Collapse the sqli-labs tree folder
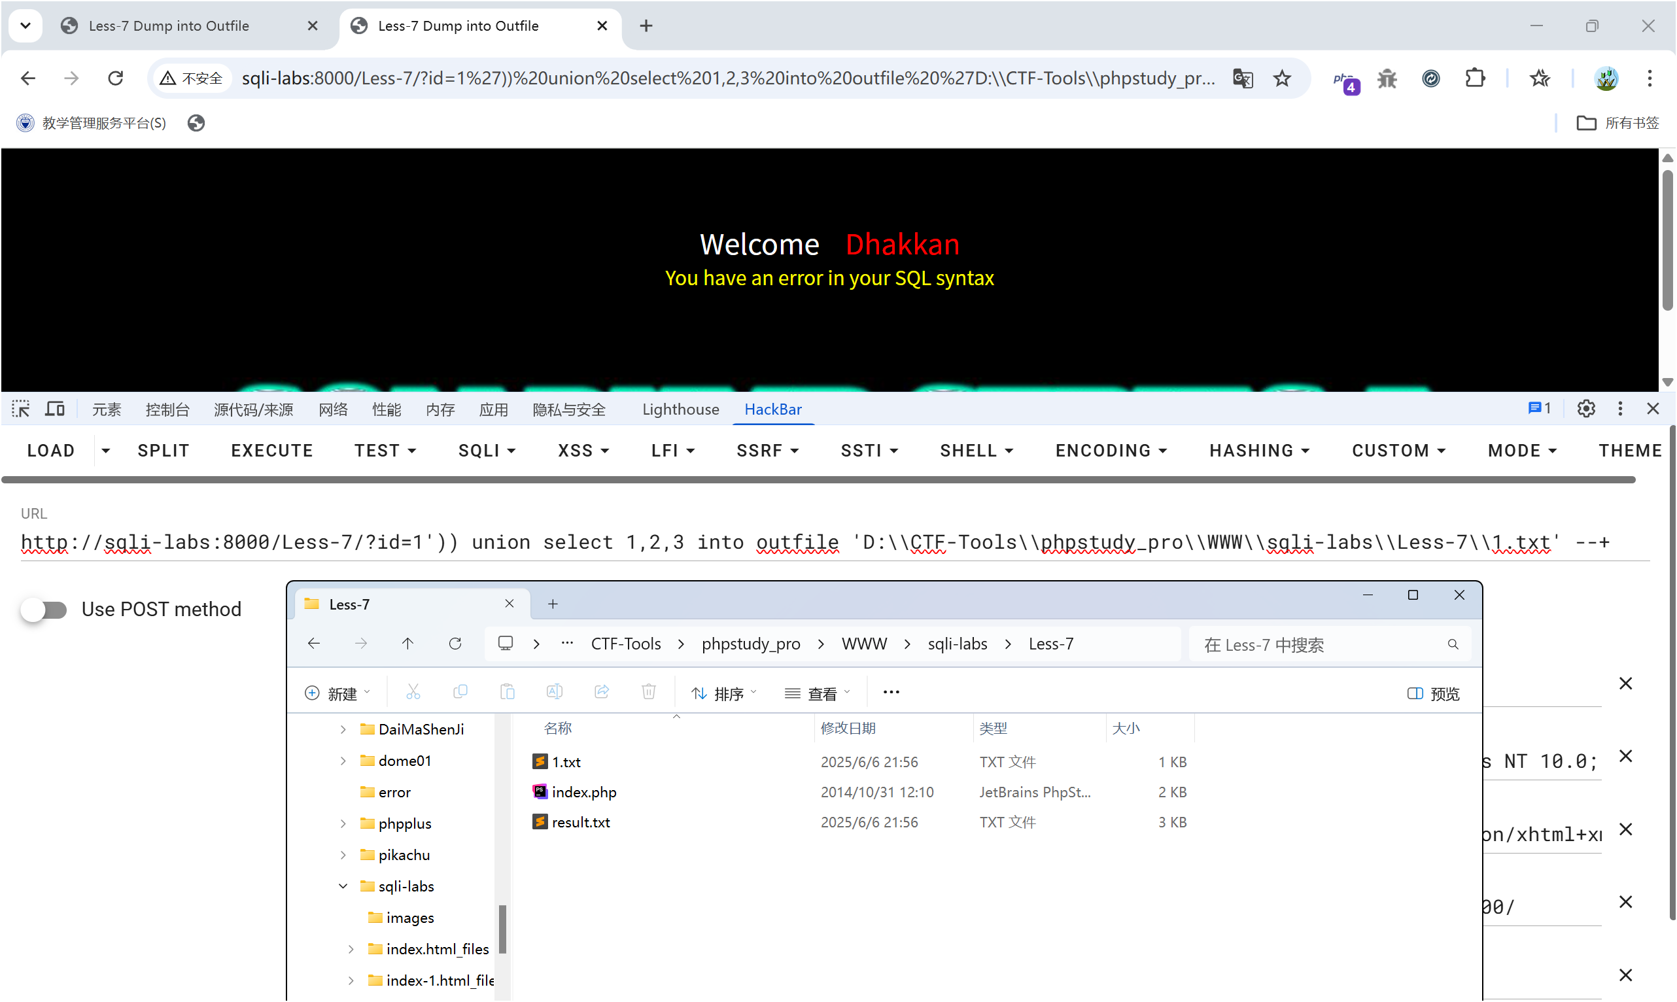This screenshot has height=1002, width=1677. pos(343,886)
